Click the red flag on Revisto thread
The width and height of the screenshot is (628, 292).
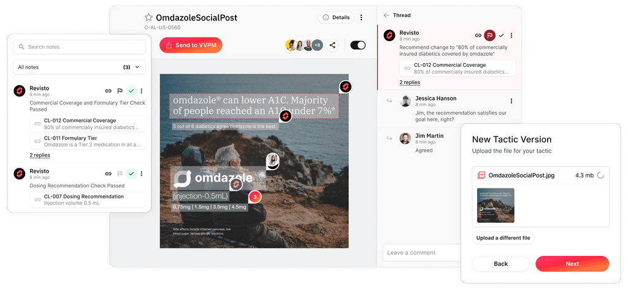point(489,36)
